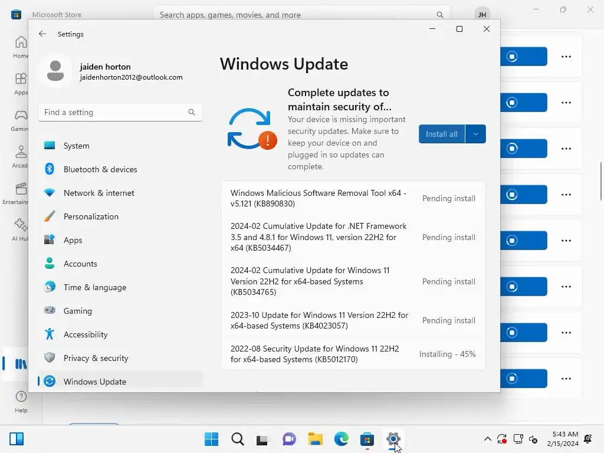Click the search magnifier in Find a setting

click(192, 112)
